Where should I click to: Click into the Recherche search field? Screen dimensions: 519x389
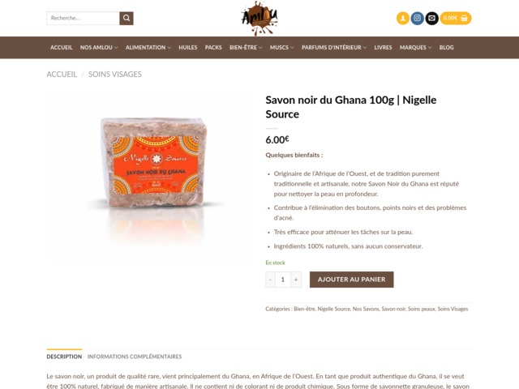coord(83,18)
